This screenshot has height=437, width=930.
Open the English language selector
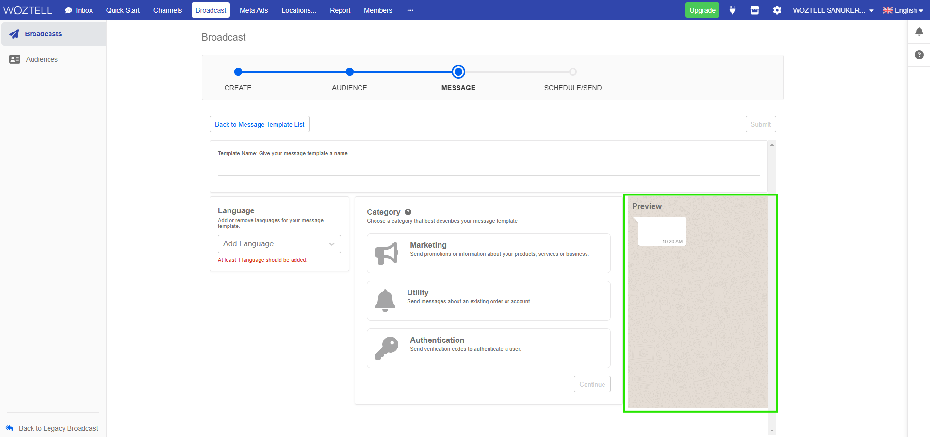click(x=903, y=10)
